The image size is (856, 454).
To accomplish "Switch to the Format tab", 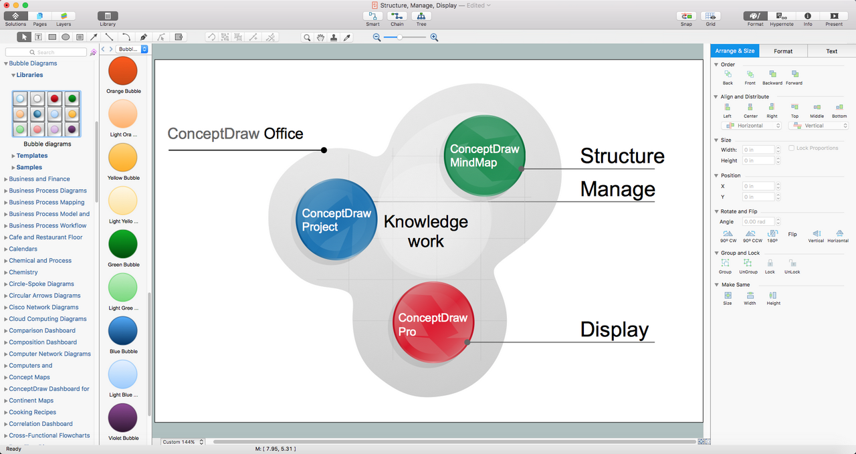I will [x=783, y=51].
